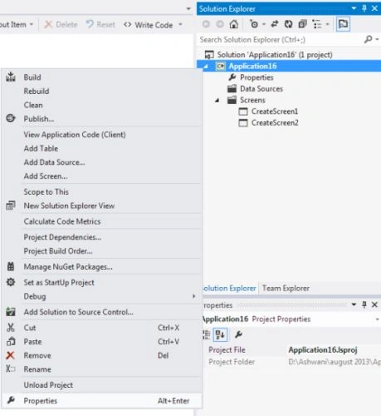381x416 pixels.
Task: Pin the Properties panel
Action: click(x=364, y=305)
